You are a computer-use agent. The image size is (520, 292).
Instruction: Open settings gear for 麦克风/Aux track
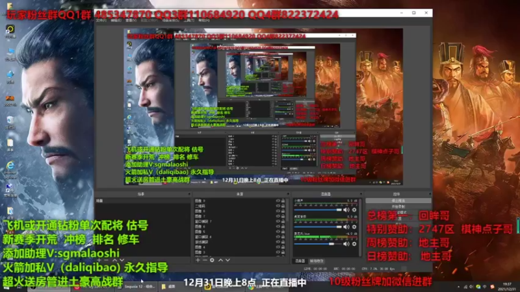click(354, 244)
